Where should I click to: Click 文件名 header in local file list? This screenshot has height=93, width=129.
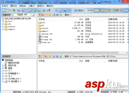[x=54, y=61]
